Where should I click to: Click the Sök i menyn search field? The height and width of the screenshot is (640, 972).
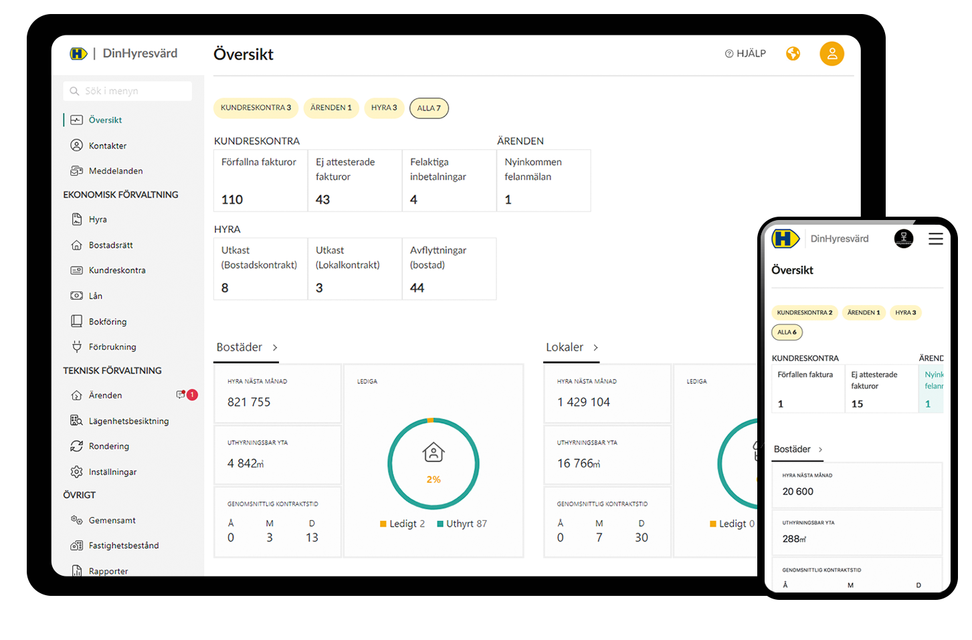(128, 91)
